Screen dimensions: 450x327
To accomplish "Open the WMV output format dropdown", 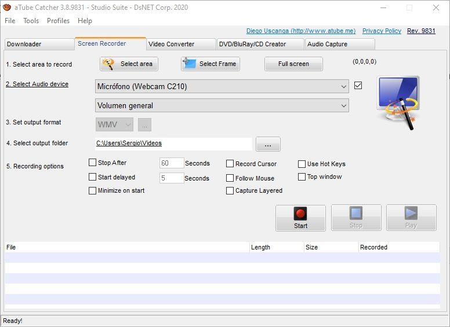I will coord(114,124).
